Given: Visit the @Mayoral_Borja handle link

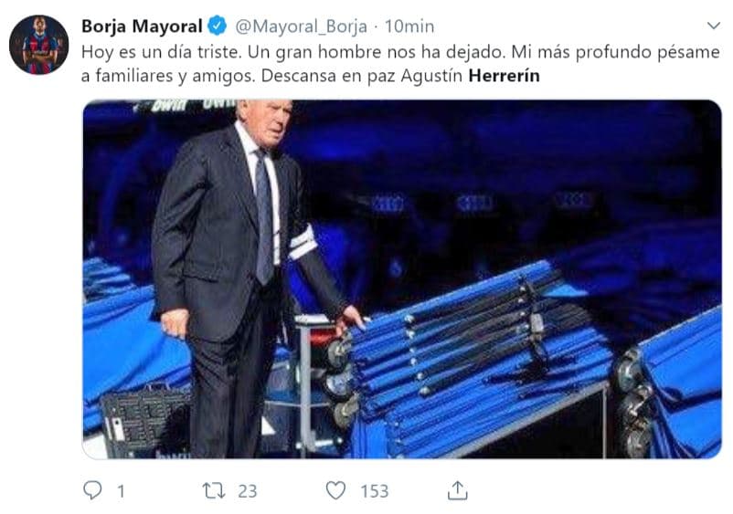Looking at the screenshot, I should pyautogui.click(x=301, y=26).
